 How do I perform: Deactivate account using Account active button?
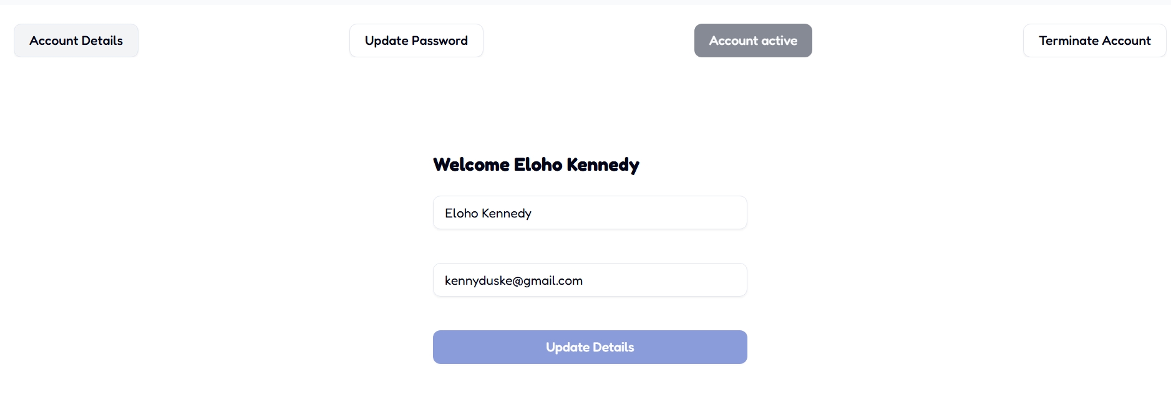coord(753,41)
